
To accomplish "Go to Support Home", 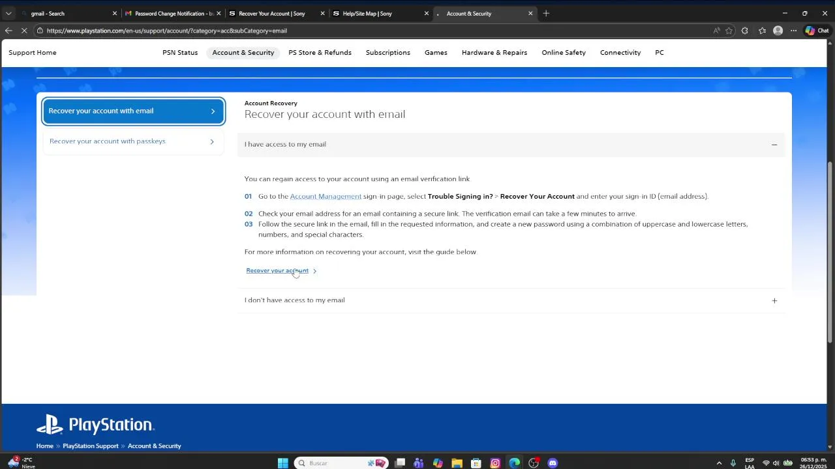I will pyautogui.click(x=33, y=53).
